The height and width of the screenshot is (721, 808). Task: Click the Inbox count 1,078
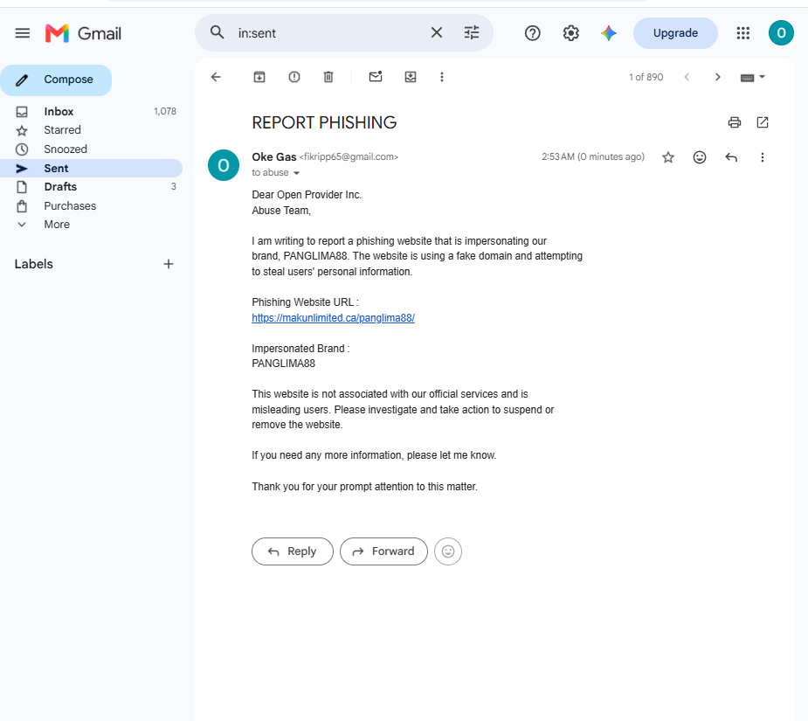tap(165, 111)
